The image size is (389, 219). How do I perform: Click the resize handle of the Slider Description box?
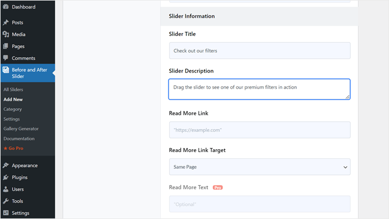point(348,97)
